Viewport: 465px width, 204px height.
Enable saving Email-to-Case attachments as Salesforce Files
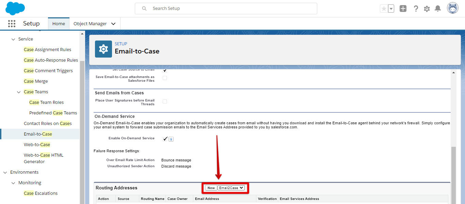tap(165, 78)
